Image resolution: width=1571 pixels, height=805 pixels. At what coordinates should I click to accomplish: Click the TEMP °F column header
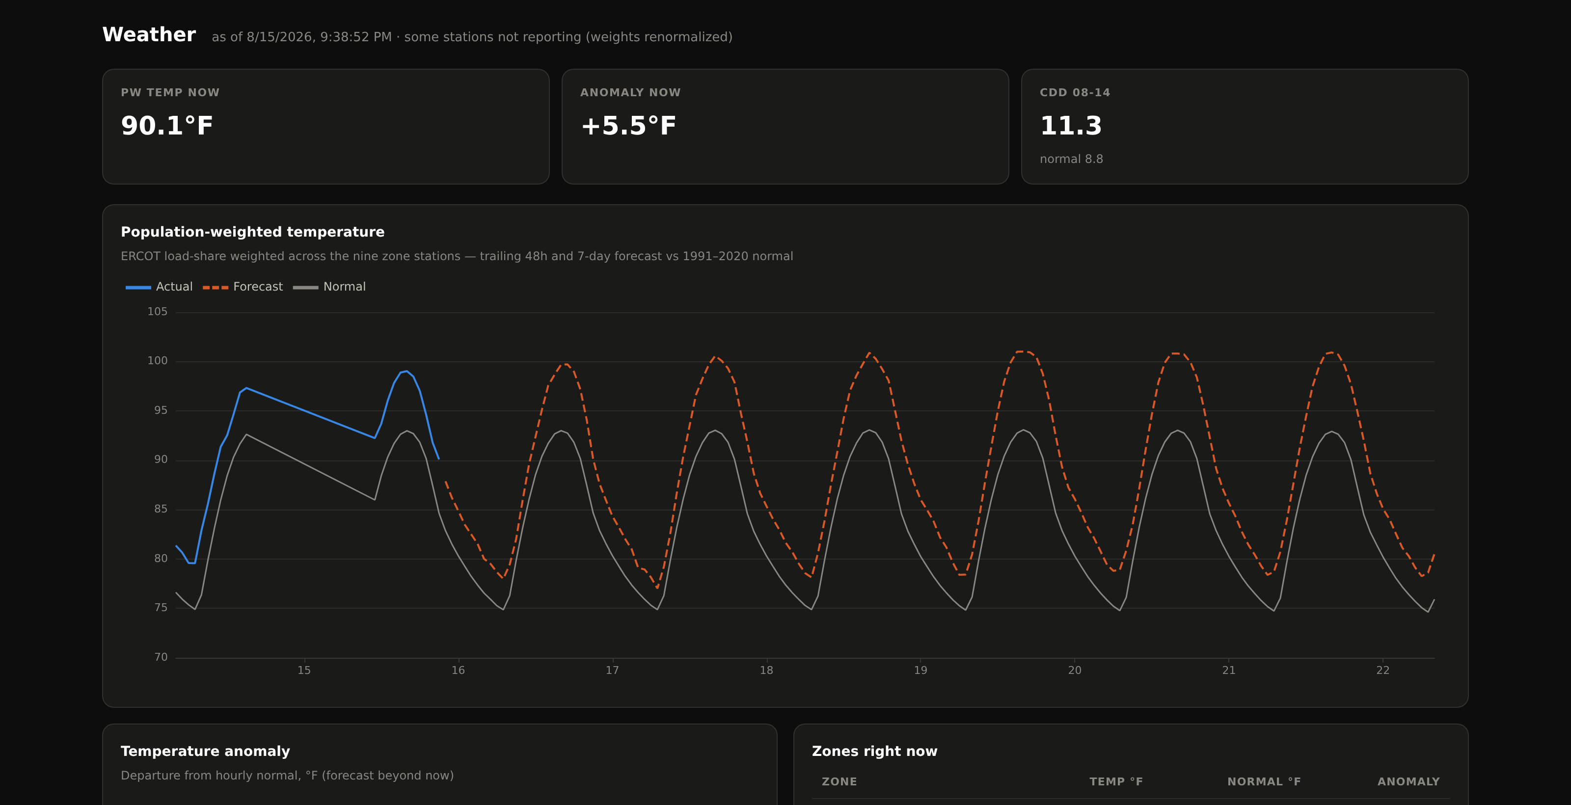click(x=1116, y=782)
